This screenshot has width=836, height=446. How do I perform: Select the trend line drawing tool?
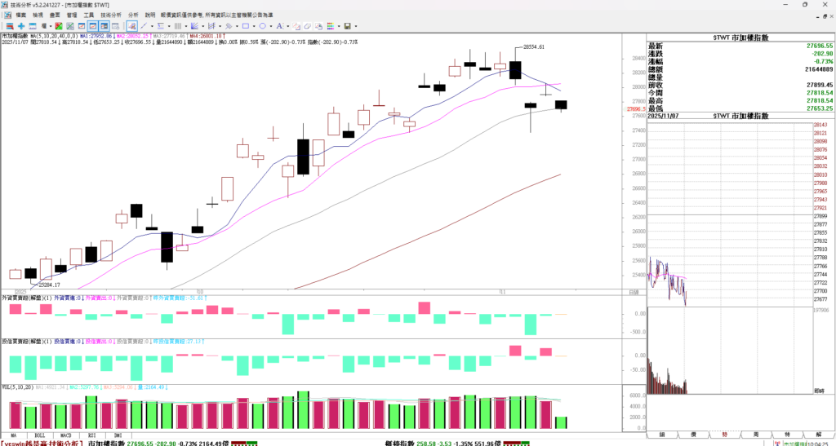click(143, 26)
